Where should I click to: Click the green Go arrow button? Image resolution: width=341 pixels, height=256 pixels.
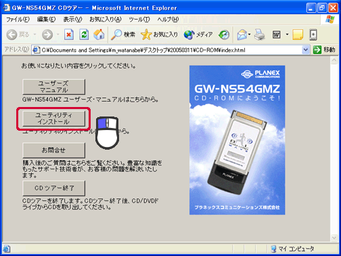317,50
